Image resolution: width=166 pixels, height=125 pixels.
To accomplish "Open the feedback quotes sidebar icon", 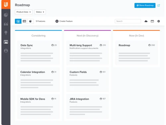I will click(x=6, y=24).
